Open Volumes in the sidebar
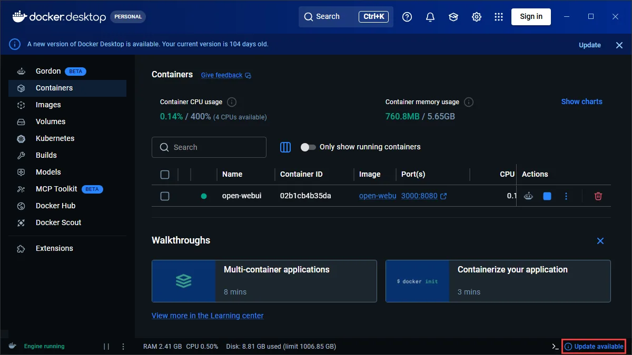This screenshot has width=632, height=355. (67, 121)
